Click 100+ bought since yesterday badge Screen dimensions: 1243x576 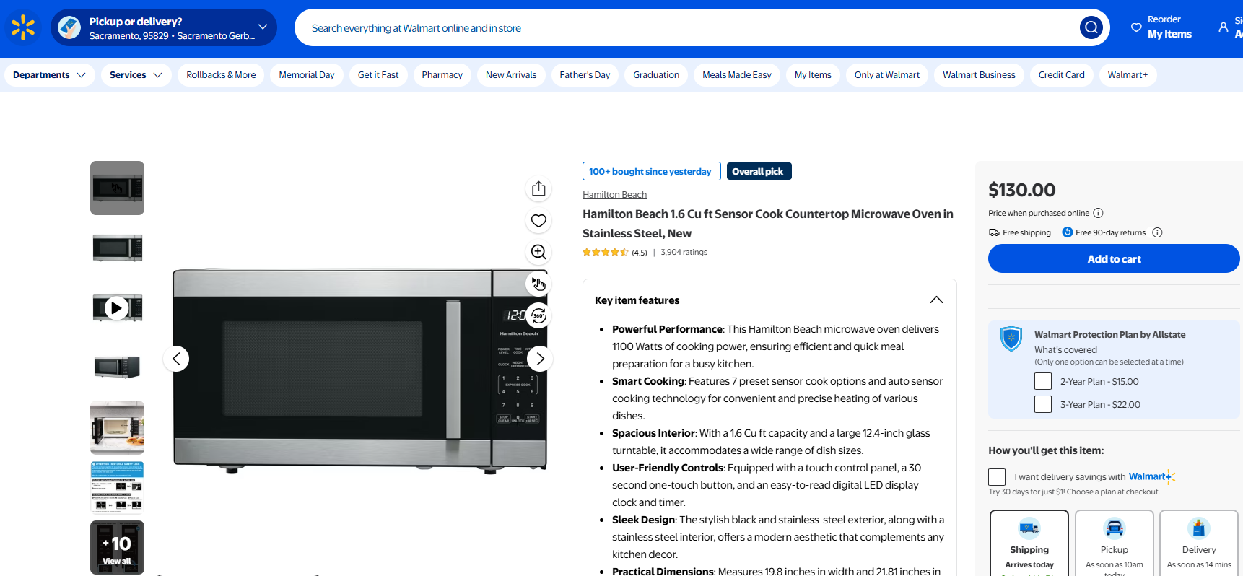point(652,171)
